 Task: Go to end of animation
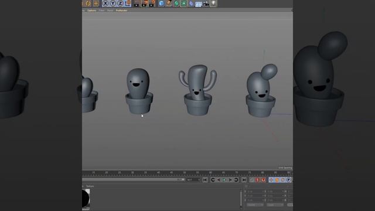[244, 180]
